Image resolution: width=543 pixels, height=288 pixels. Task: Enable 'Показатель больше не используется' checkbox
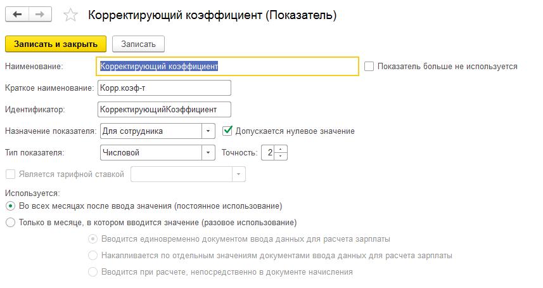[x=369, y=66]
